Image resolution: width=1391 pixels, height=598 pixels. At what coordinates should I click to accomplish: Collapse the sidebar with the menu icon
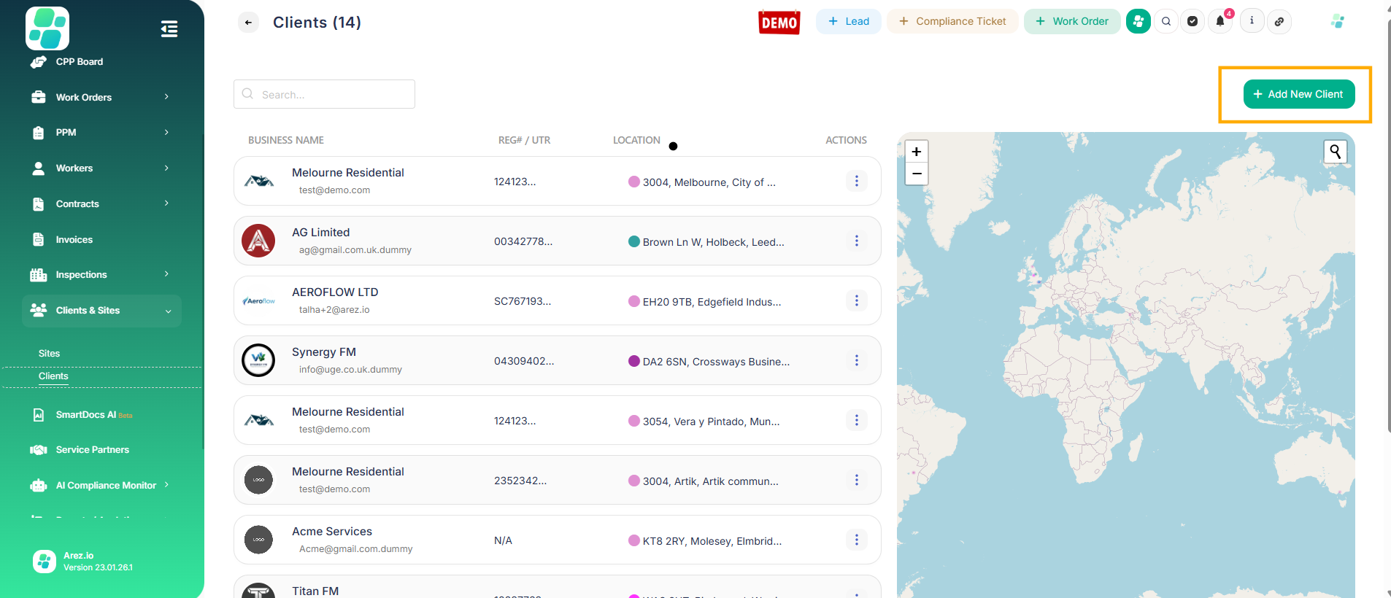tap(169, 29)
